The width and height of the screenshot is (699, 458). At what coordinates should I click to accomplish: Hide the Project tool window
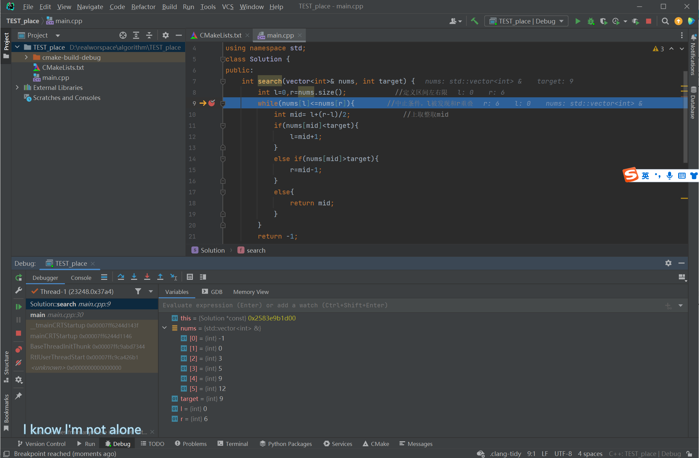179,35
